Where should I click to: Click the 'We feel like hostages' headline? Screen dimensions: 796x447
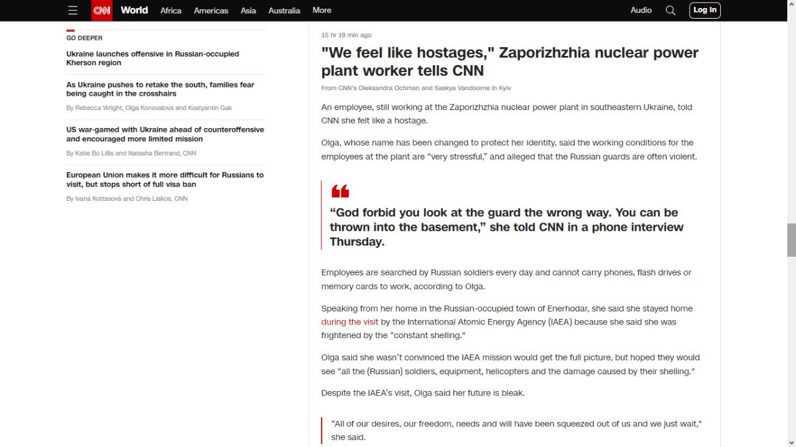pos(509,62)
